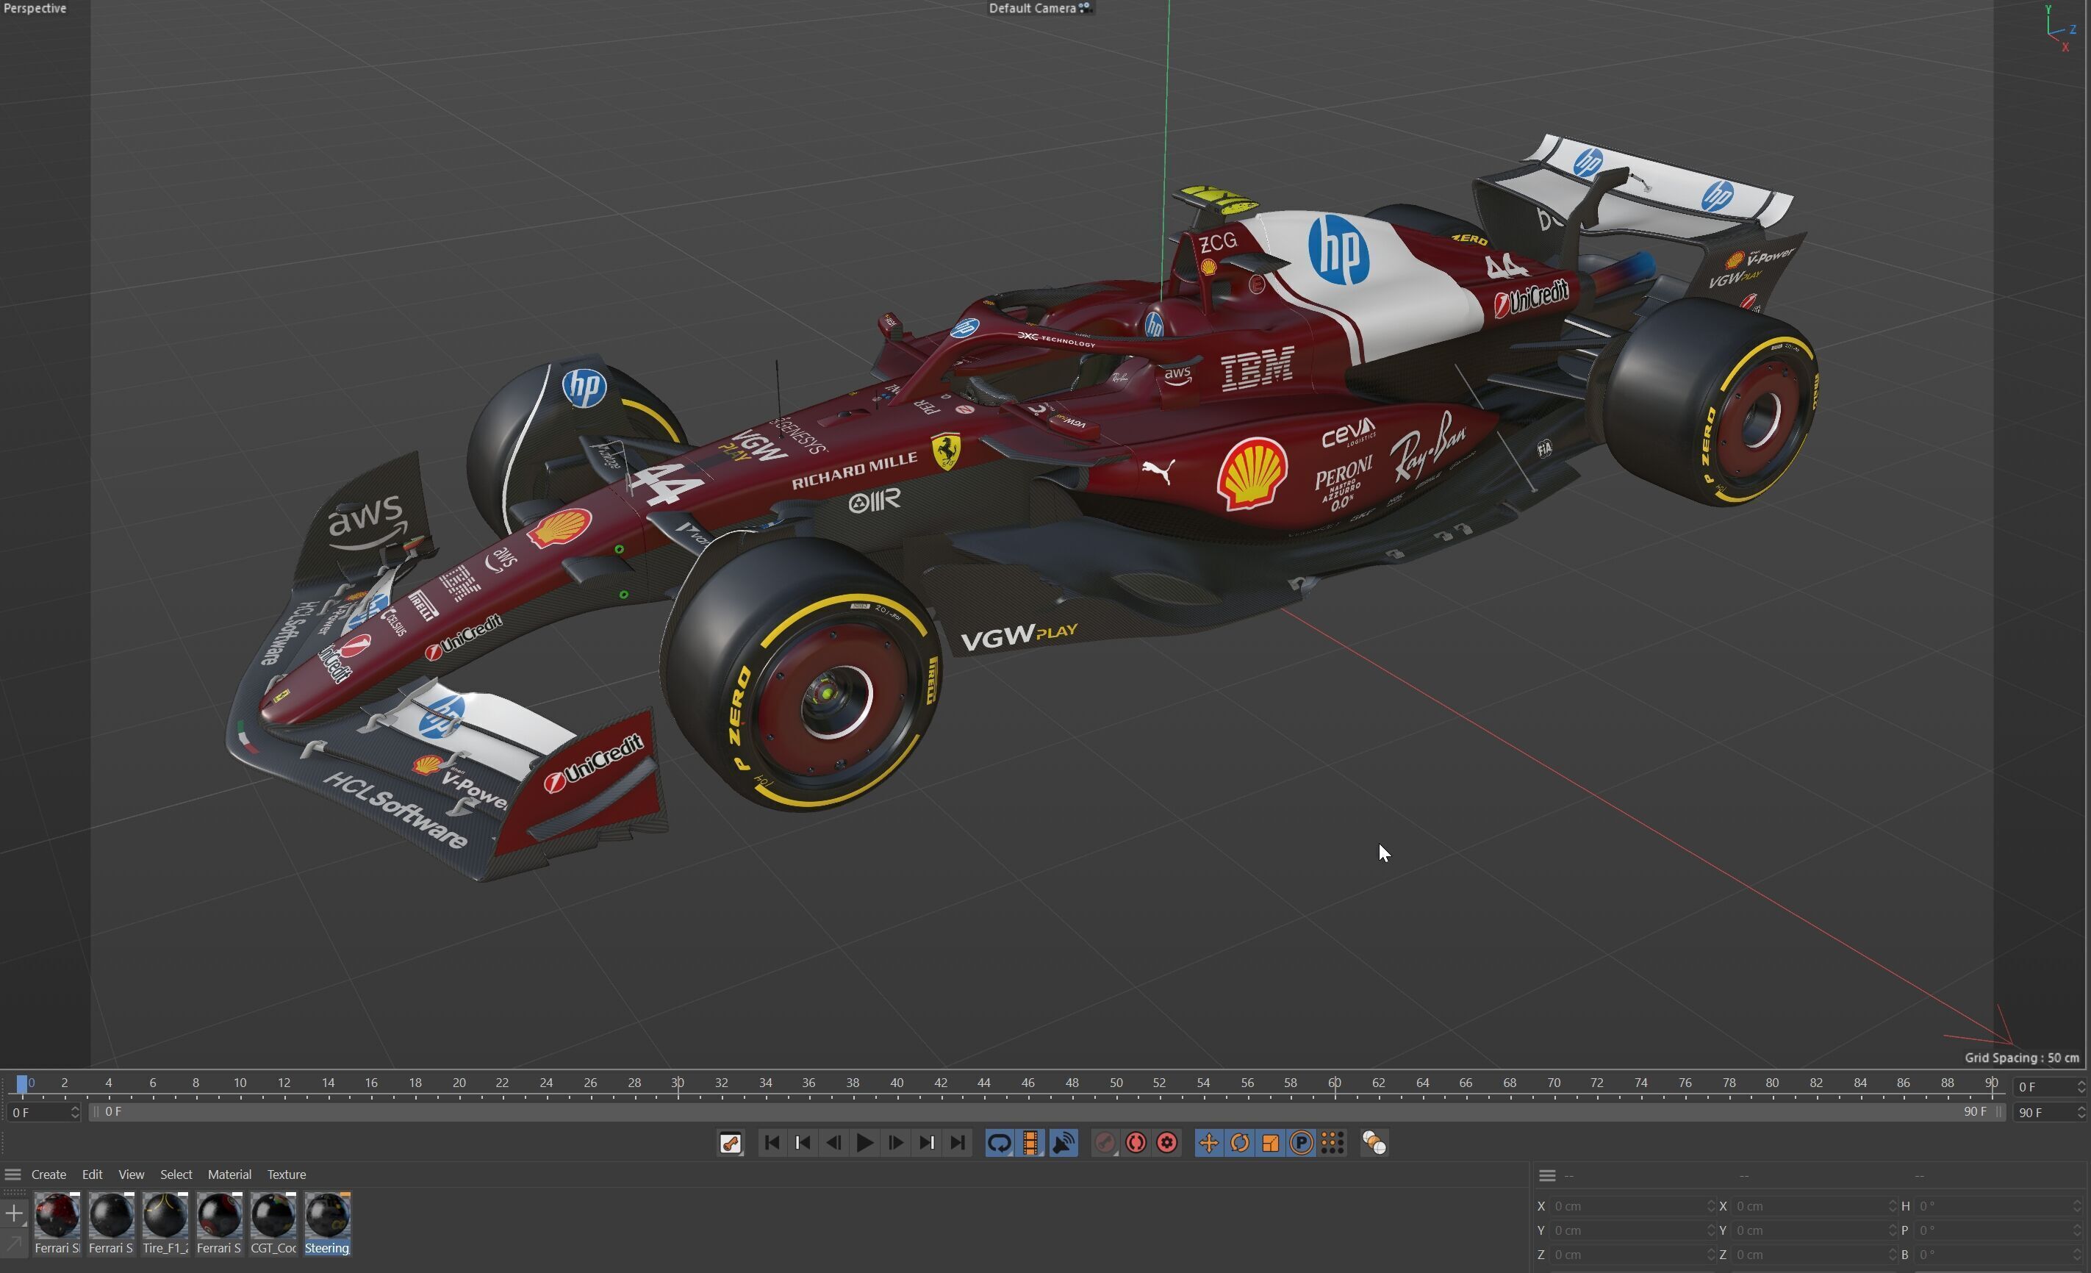The height and width of the screenshot is (1273, 2091).
Task: Enable autokeying red circular icon
Action: pyautogui.click(x=1136, y=1143)
